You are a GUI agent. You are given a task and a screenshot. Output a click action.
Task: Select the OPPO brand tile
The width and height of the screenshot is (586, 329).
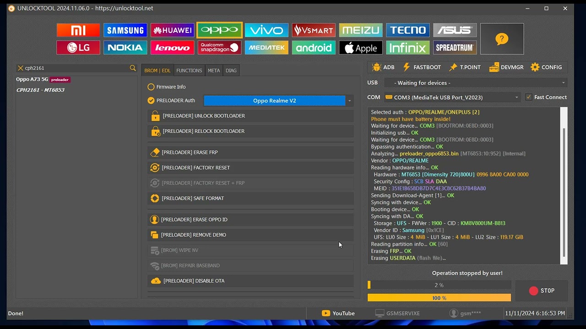pyautogui.click(x=220, y=30)
